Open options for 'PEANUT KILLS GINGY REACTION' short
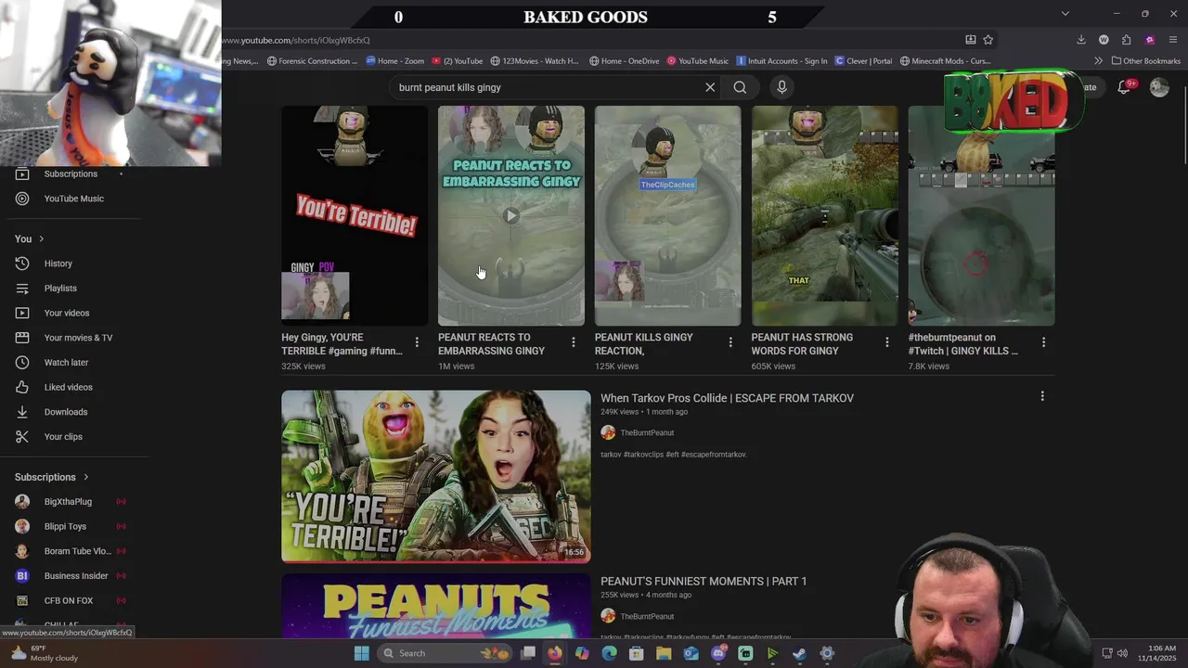Screen dimensions: 1188x668 click(x=730, y=342)
